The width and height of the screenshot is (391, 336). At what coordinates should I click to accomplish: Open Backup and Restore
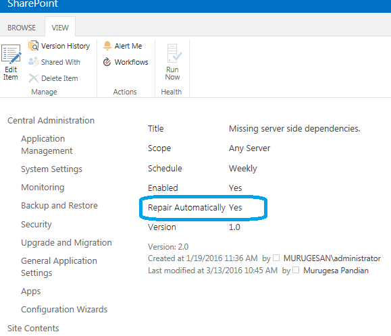[59, 206]
